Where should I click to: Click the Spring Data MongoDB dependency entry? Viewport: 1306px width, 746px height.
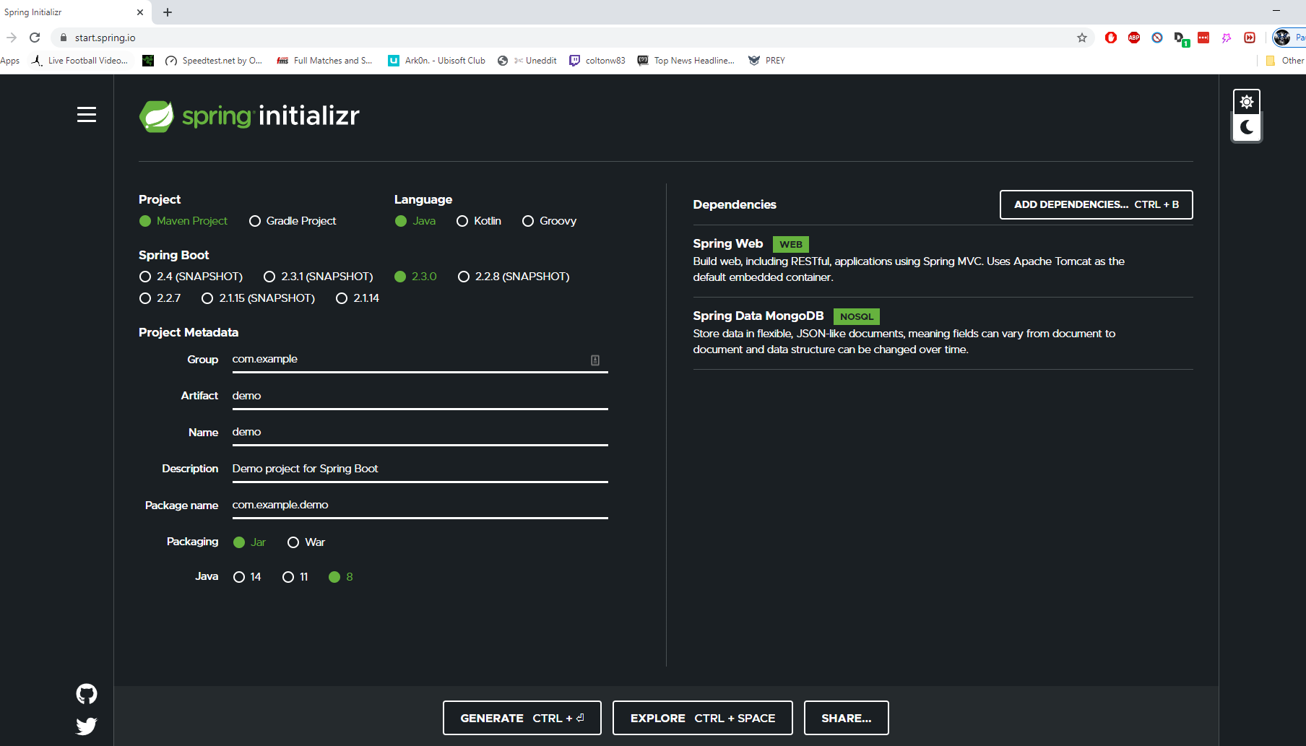[x=943, y=333]
